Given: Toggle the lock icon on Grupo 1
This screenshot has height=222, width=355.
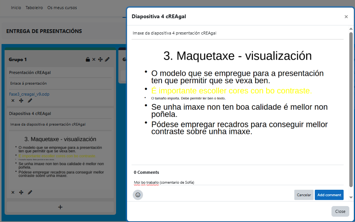Looking at the screenshot, I should pyautogui.click(x=88, y=60).
